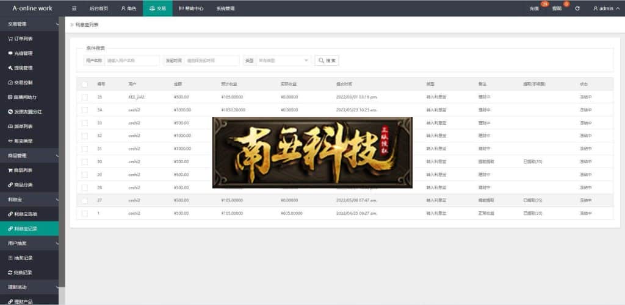This screenshot has width=625, height=305.
Task: Click the A-online work logo title
Action: click(32, 9)
